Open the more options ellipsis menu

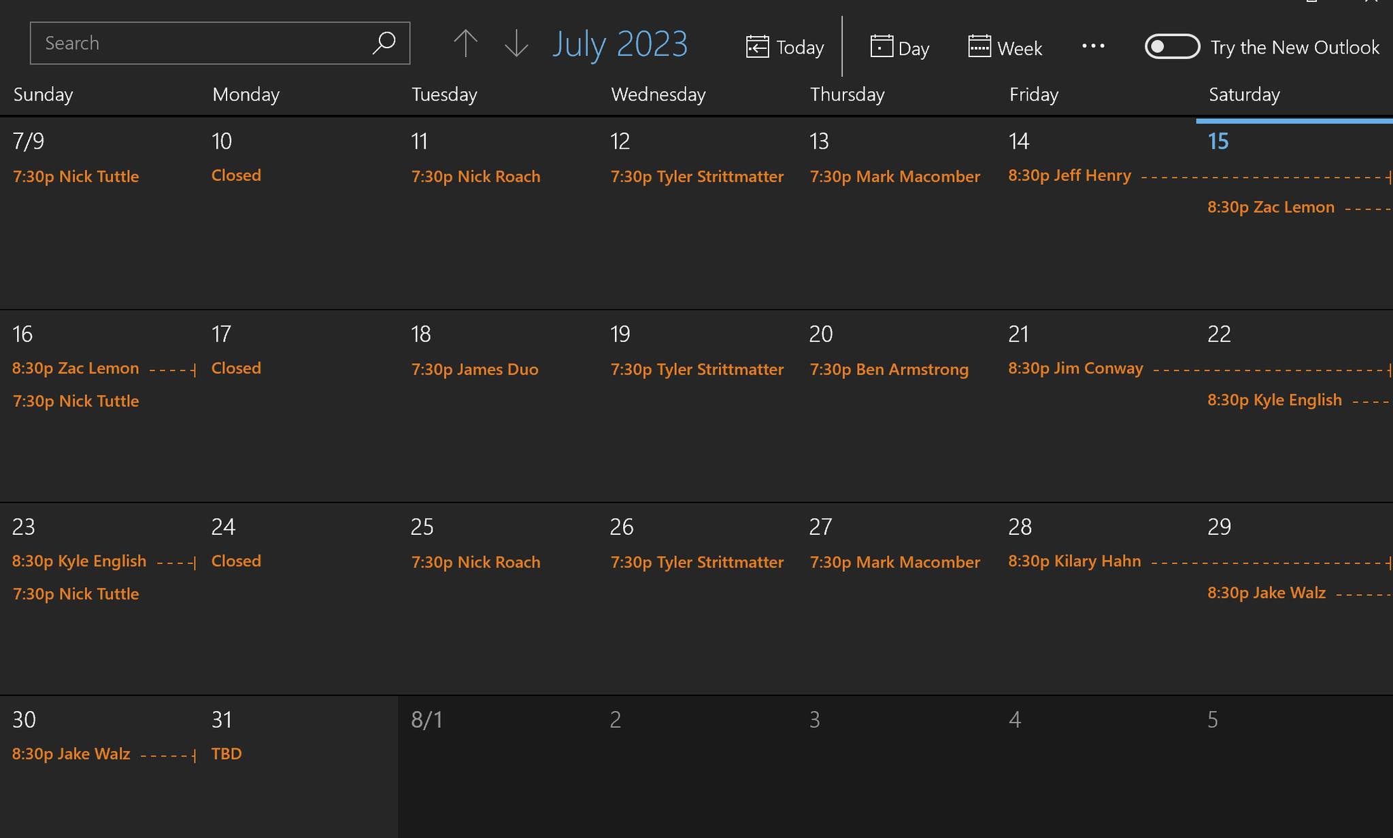(1093, 46)
